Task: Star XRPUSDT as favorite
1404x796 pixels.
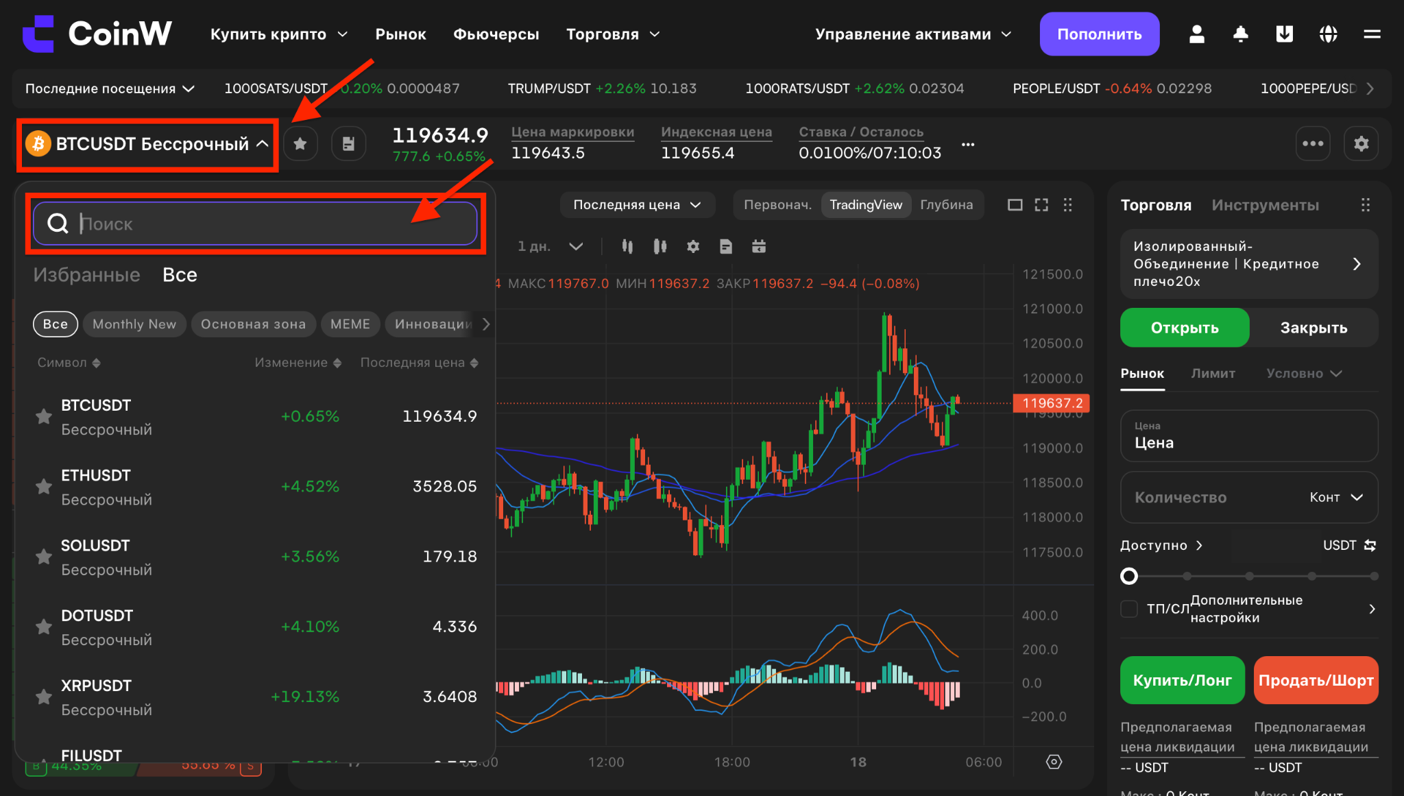Action: point(44,697)
